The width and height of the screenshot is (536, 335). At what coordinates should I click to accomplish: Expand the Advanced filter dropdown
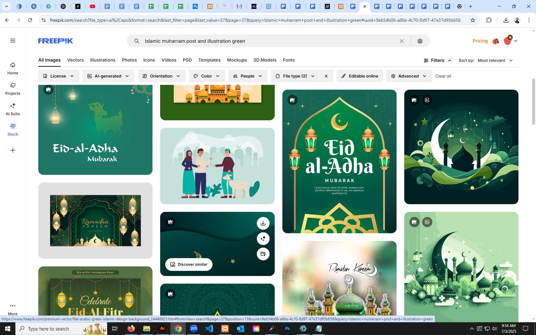(409, 76)
